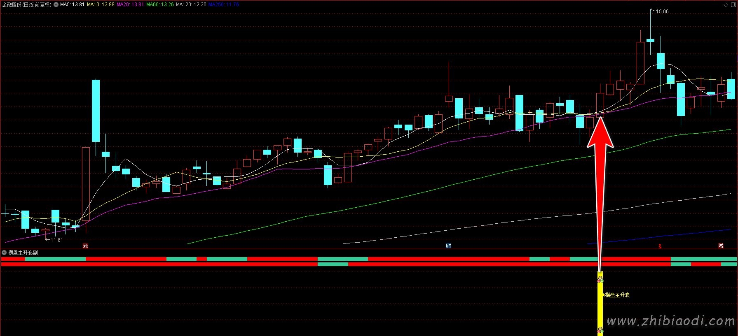Click the signal icon atop yellow bar

[x=600, y=280]
